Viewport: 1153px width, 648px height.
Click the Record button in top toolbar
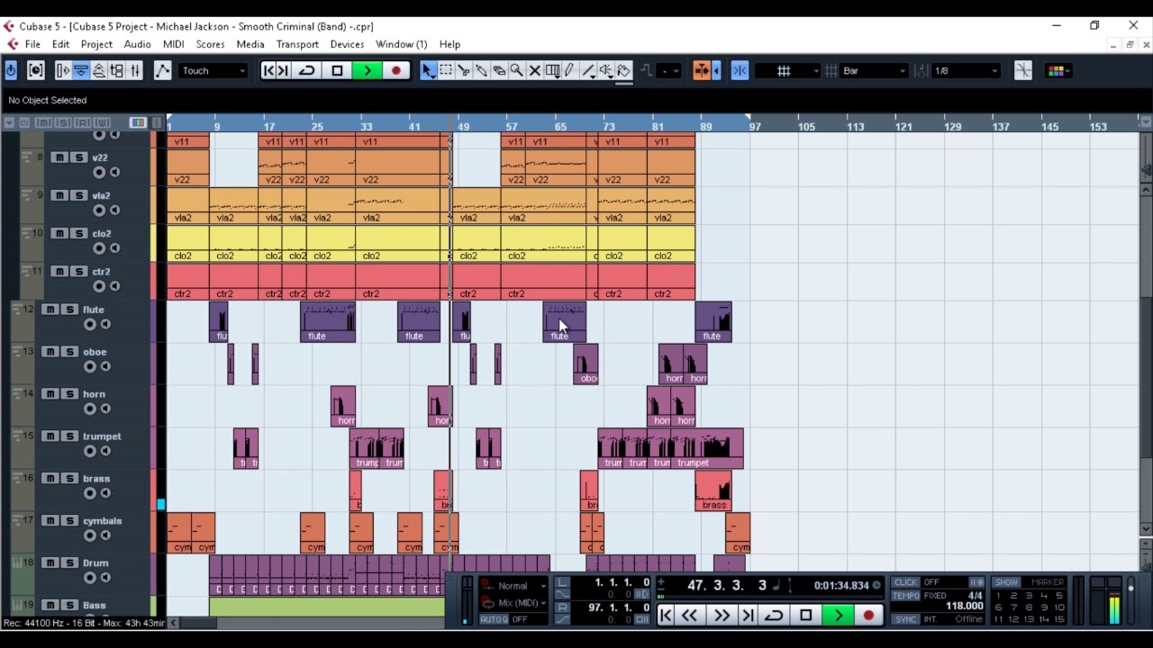tap(395, 70)
